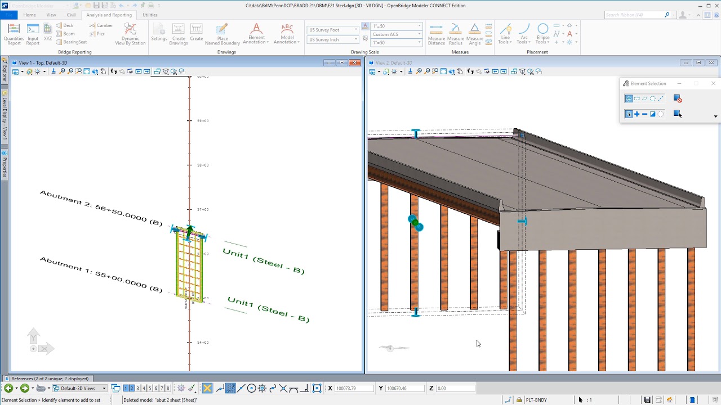
Task: Toggle Subtract selection mode (minus icon)
Action: point(645,114)
